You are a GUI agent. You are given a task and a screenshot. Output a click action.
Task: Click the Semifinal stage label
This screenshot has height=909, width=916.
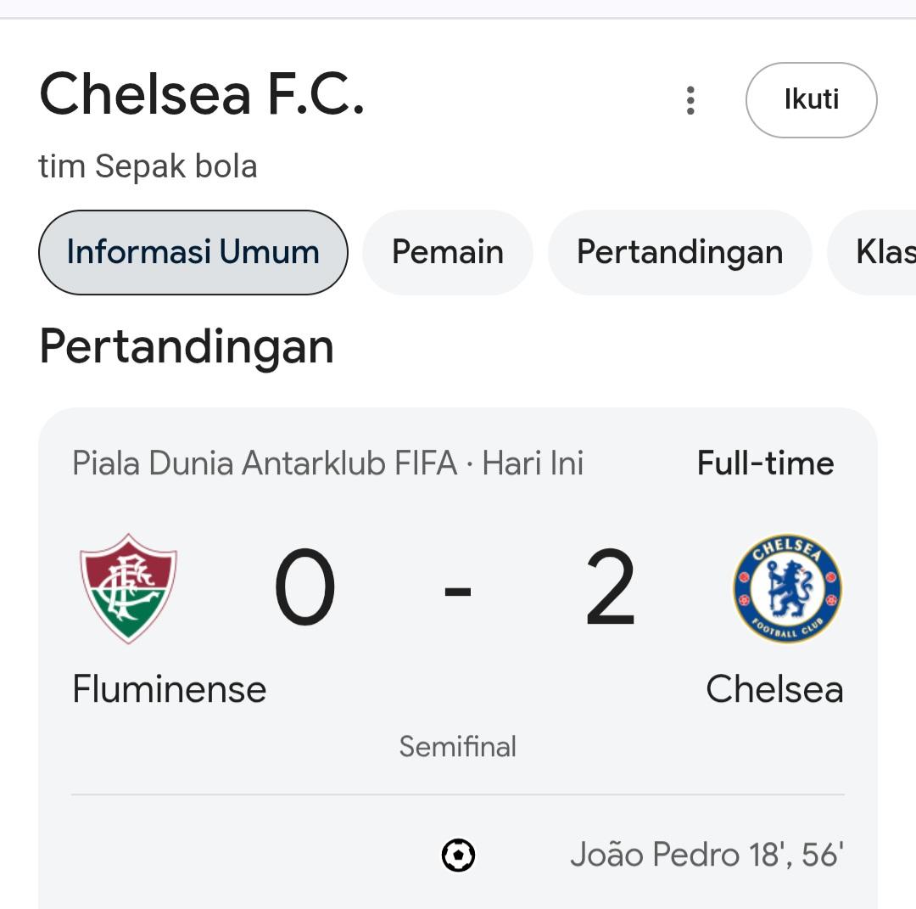click(458, 747)
